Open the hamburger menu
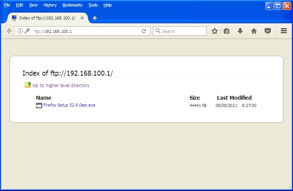 283,31
